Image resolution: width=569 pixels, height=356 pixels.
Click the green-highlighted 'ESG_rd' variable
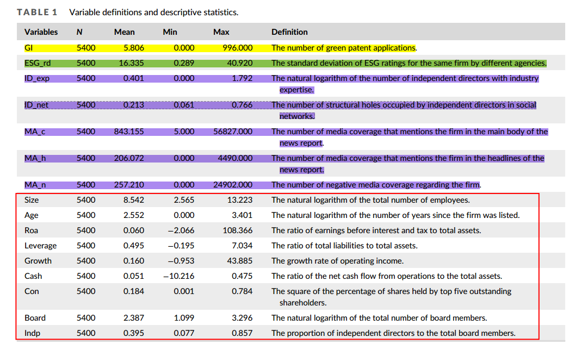tap(38, 63)
